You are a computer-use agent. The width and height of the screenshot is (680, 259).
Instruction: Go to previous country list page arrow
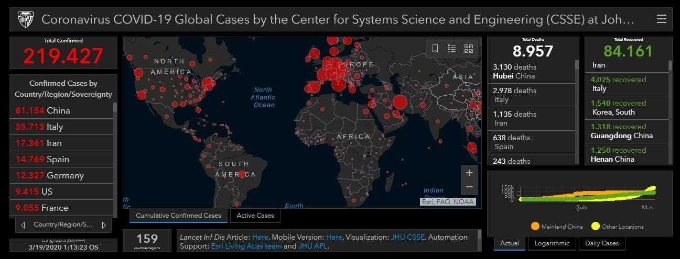[23, 225]
